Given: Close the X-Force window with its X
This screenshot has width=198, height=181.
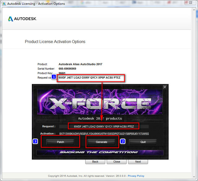Looking at the screenshot, I should click(165, 87).
